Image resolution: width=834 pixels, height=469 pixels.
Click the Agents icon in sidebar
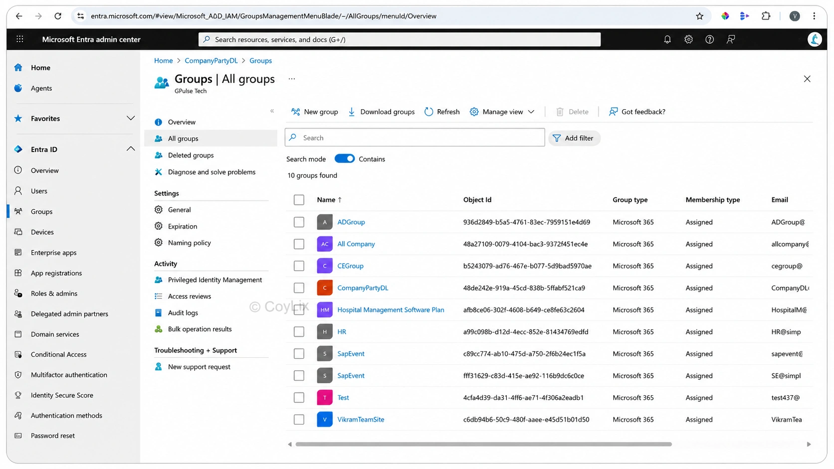tap(18, 88)
